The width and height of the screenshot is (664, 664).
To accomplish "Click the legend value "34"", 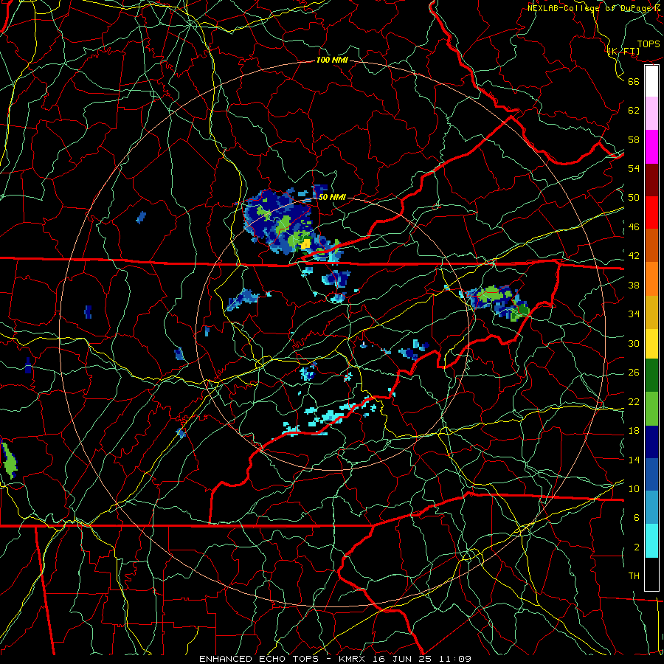I will (x=634, y=314).
